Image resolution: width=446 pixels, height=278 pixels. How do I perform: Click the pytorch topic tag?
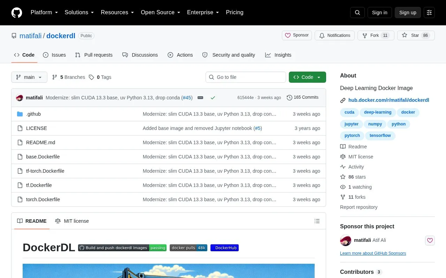352,136
